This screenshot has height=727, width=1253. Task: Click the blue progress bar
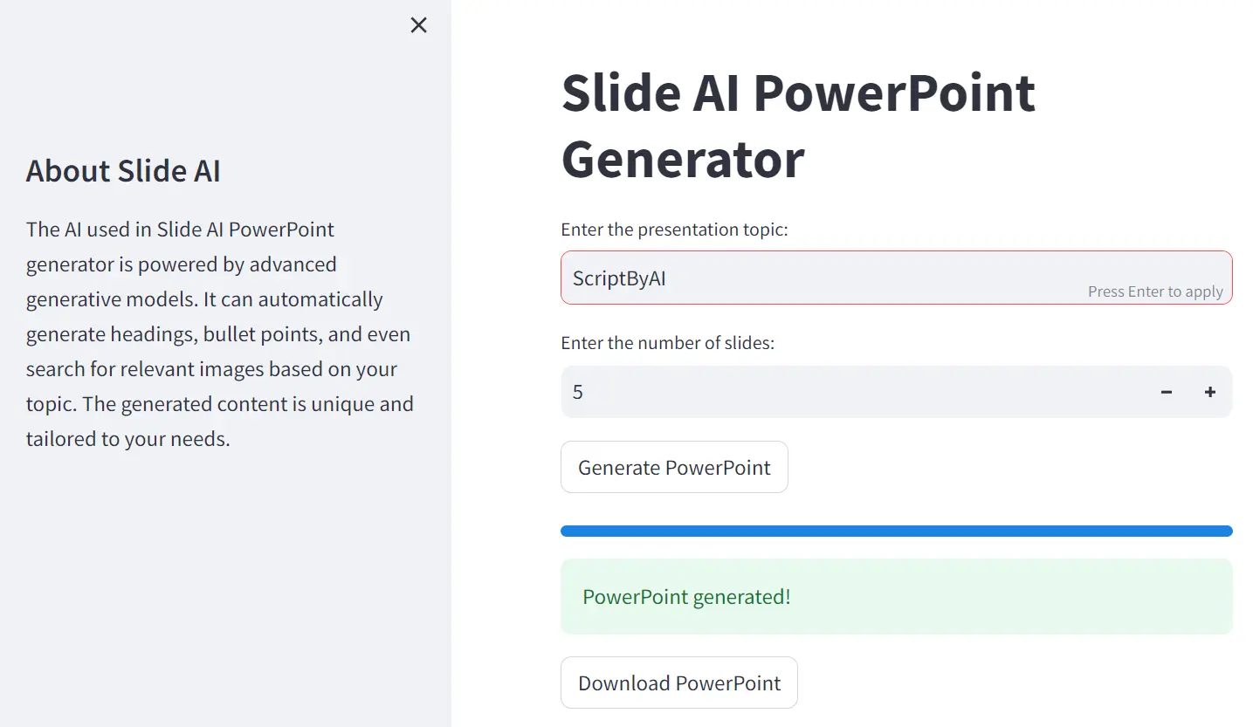pos(896,531)
